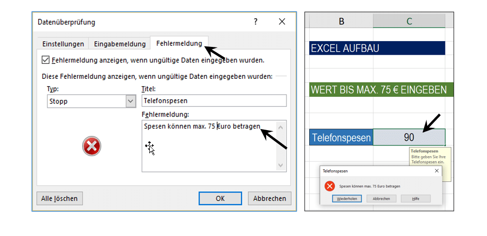Close the Telefonspesen alert popup
The width and height of the screenshot is (487, 236).
(437, 171)
